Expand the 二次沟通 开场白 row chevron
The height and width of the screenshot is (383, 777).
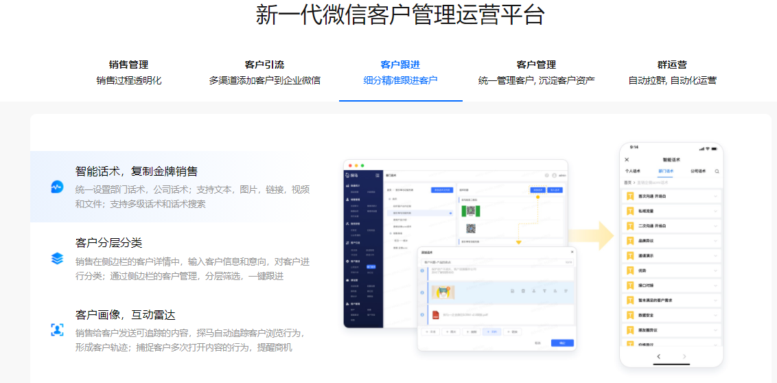[x=715, y=226]
